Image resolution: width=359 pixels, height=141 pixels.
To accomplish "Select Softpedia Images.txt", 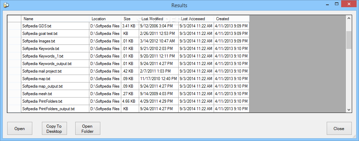I will pos(55,41).
